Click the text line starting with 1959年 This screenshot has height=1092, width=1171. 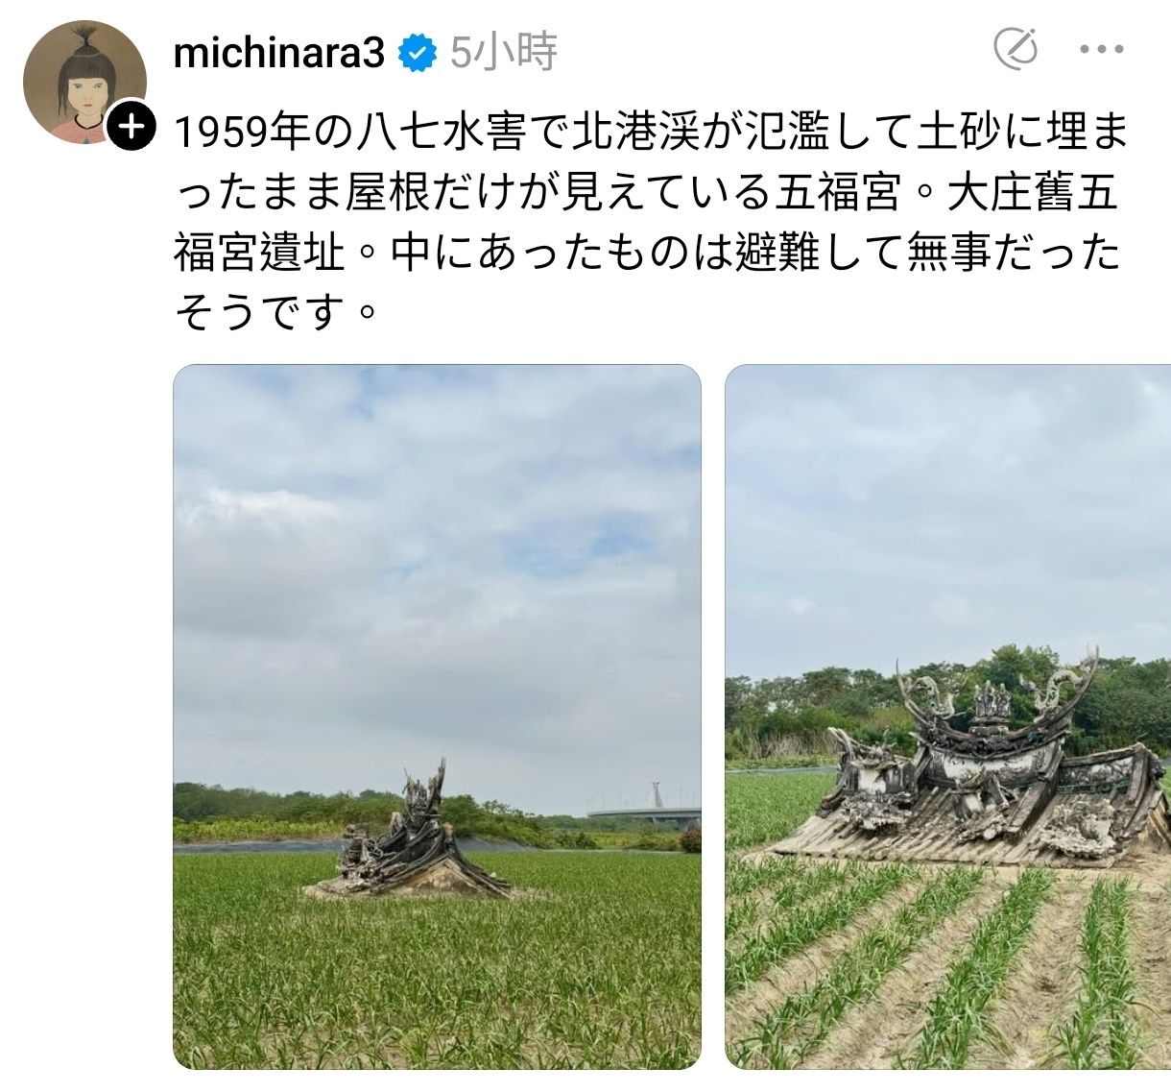click(x=650, y=133)
